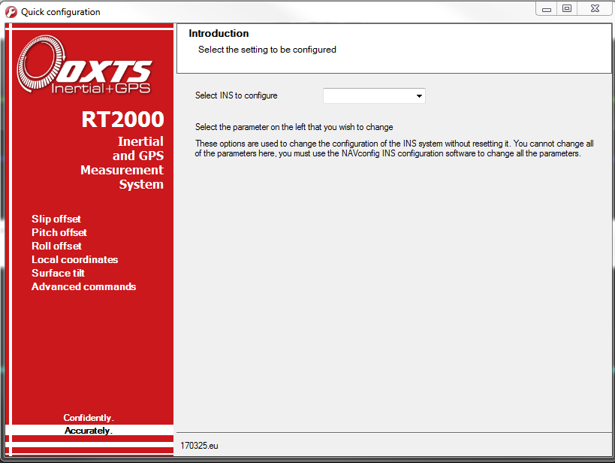Click the Confidently. tagline

pos(88,417)
